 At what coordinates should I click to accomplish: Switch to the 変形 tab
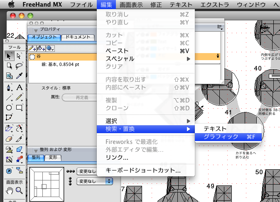point(53,158)
